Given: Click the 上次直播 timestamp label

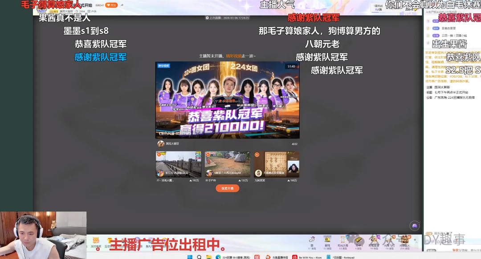Looking at the screenshot, I should point(227,18).
